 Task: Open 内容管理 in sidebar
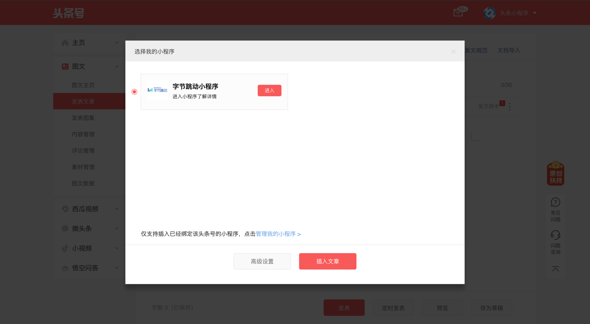[83, 134]
